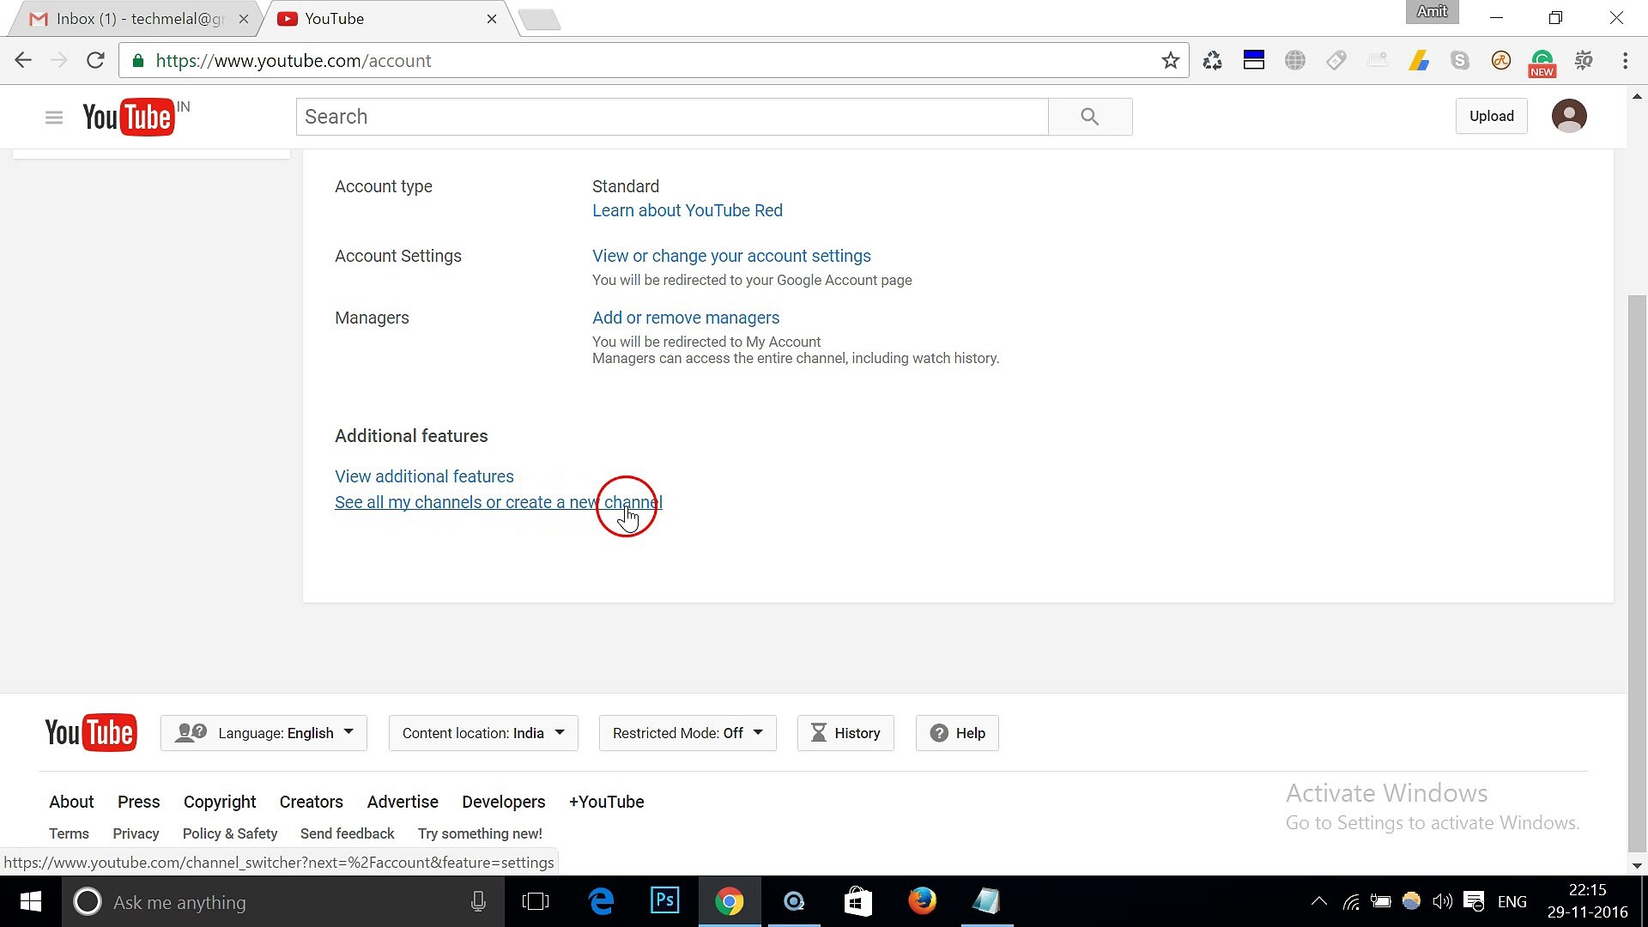The image size is (1648, 927).
Task: Open the Skype browser extension
Action: point(1460,60)
